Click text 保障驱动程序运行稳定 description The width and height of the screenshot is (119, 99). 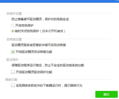[48, 65]
